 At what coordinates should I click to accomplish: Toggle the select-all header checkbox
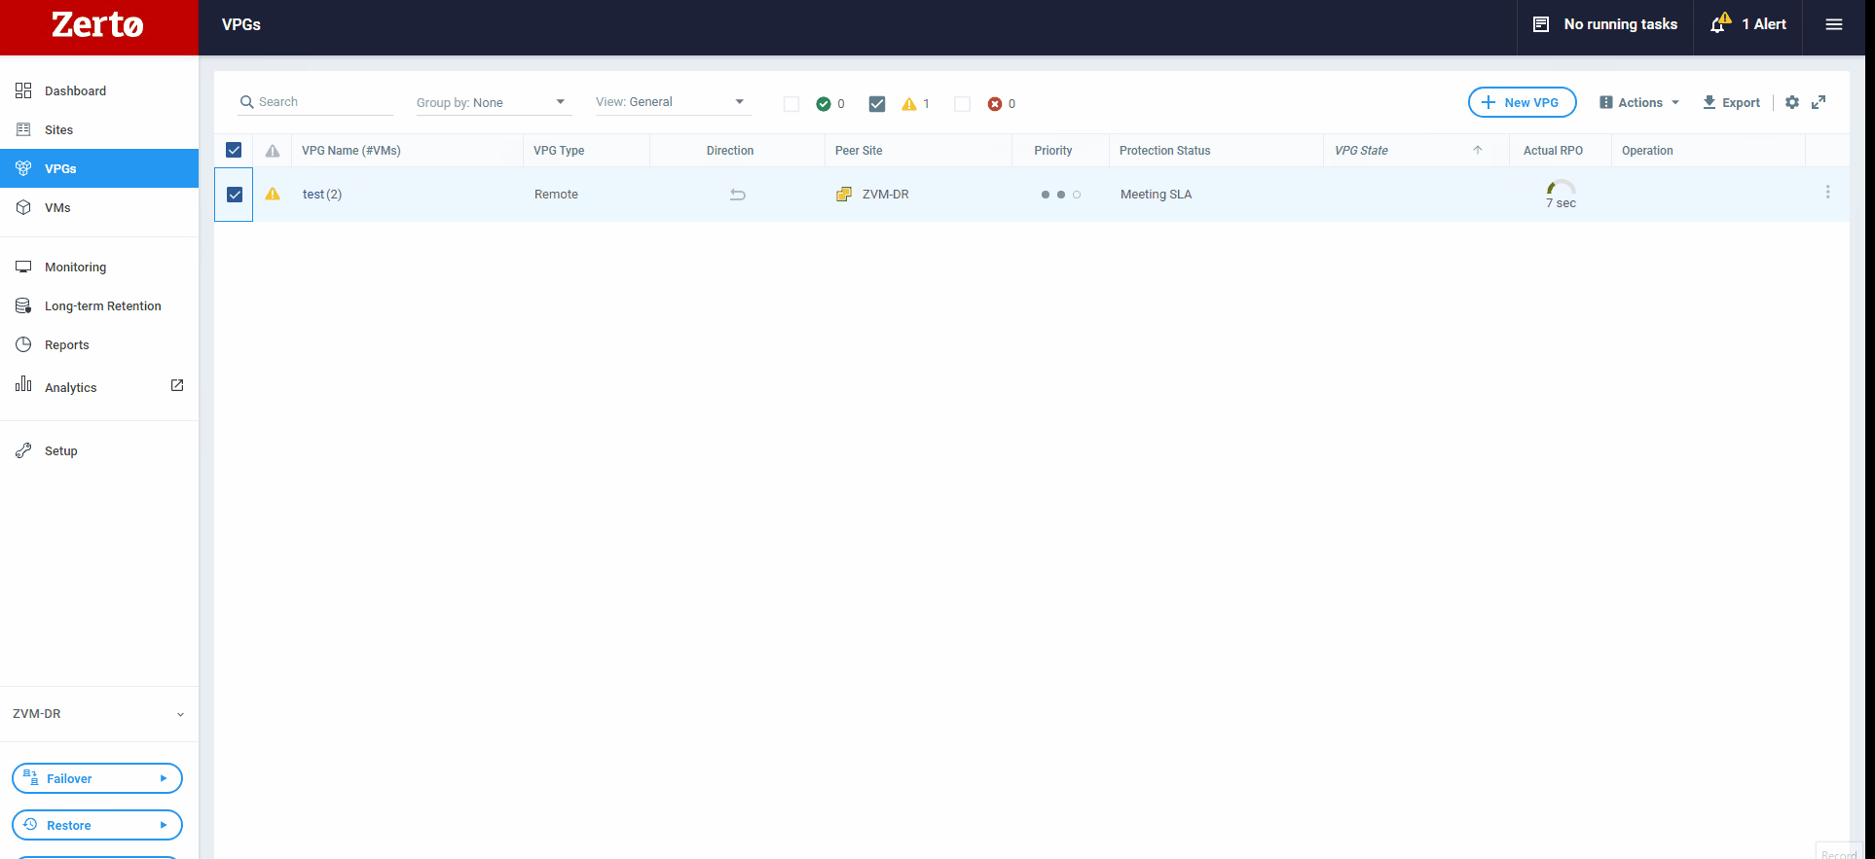point(234,150)
